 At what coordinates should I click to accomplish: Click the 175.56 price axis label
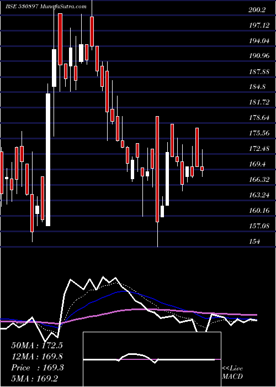point(259,133)
